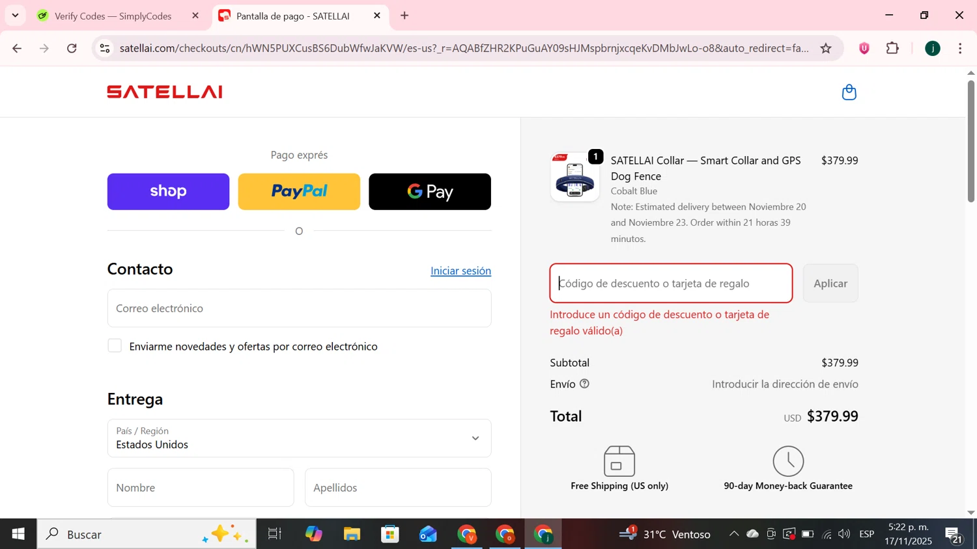Open File Explorer from the taskbar
Screen dimensions: 977x549
point(352,534)
